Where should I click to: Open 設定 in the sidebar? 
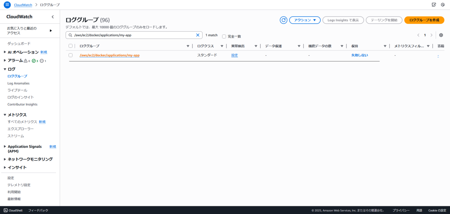(11, 178)
